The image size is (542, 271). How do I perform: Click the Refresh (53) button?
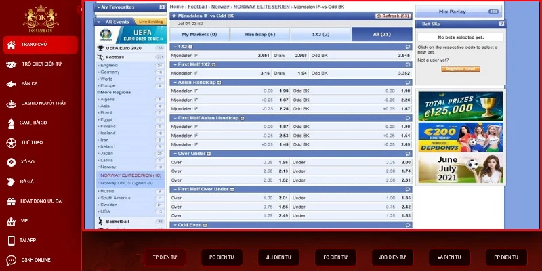(x=393, y=16)
